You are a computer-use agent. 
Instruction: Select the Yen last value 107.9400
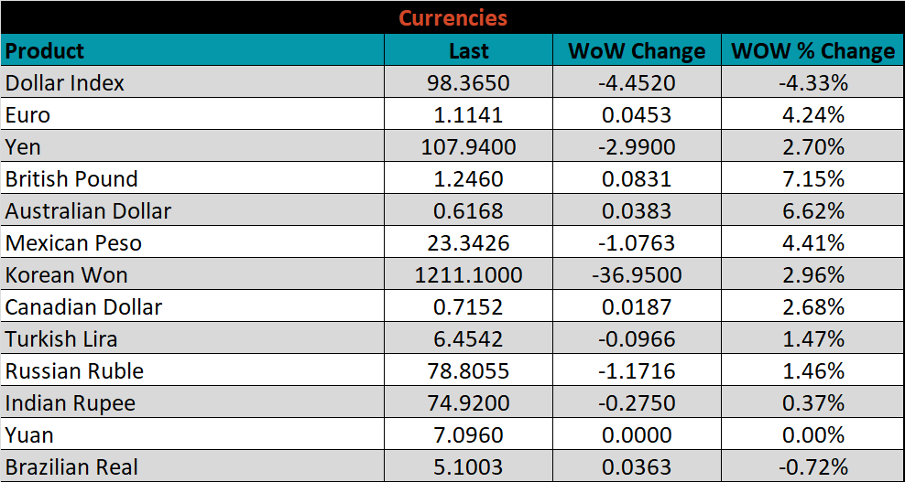point(468,147)
